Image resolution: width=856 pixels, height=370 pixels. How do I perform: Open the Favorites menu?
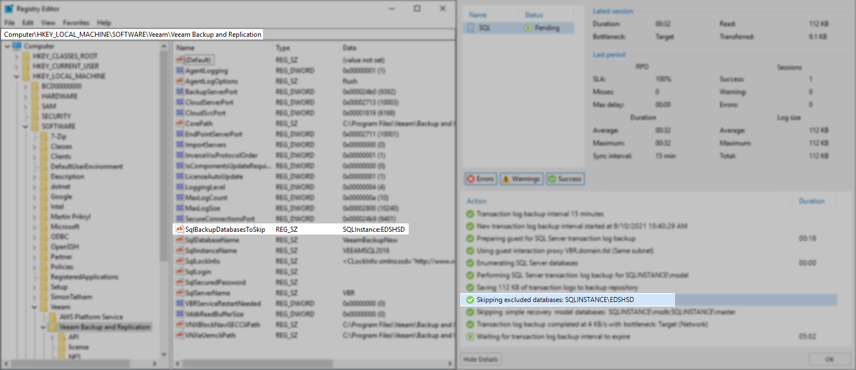click(76, 23)
